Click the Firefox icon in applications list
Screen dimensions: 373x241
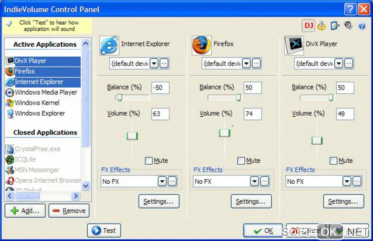coord(10,71)
